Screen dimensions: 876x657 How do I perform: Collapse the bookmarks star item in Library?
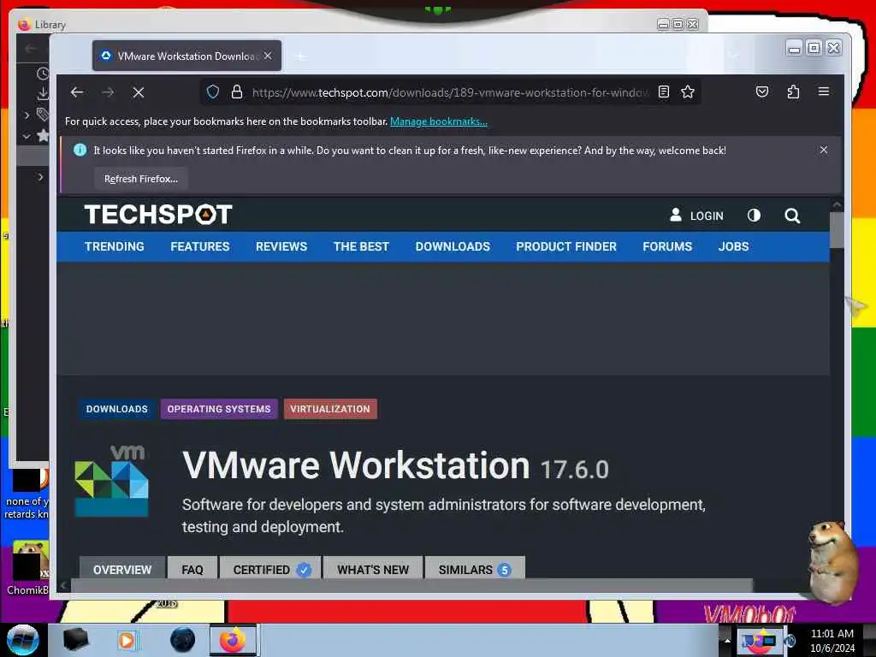tap(27, 136)
